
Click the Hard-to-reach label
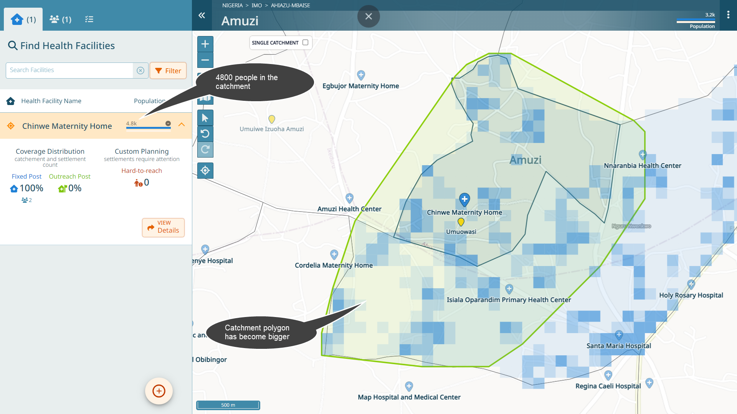tap(142, 171)
